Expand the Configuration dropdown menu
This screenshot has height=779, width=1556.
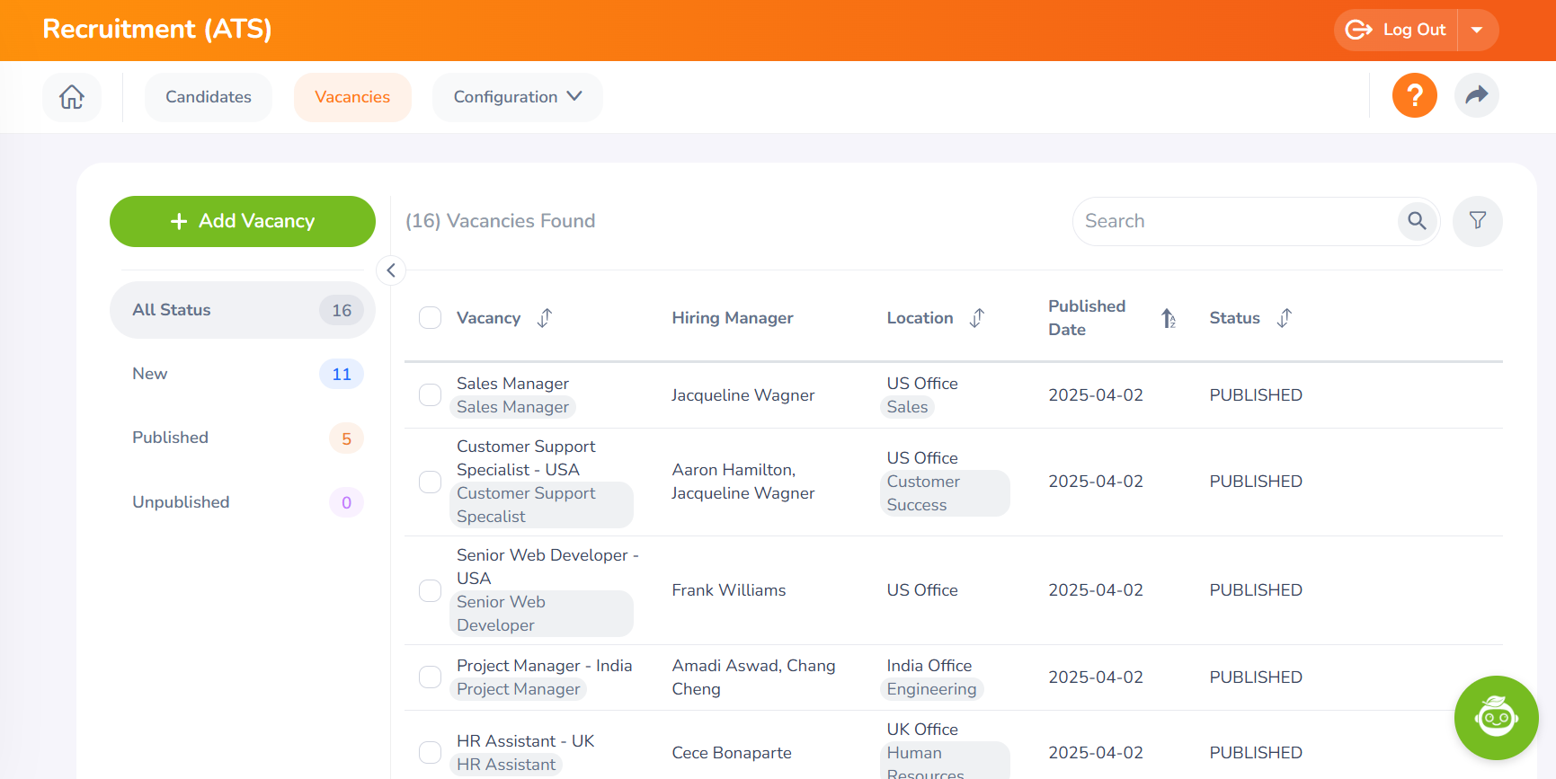[517, 97]
